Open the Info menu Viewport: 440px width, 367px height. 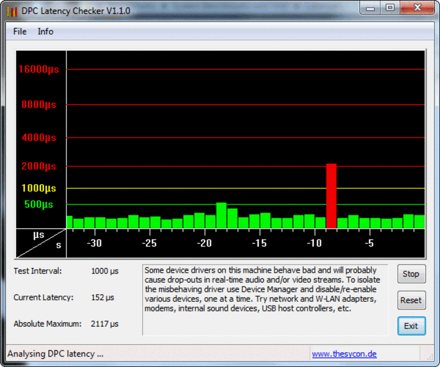point(45,31)
